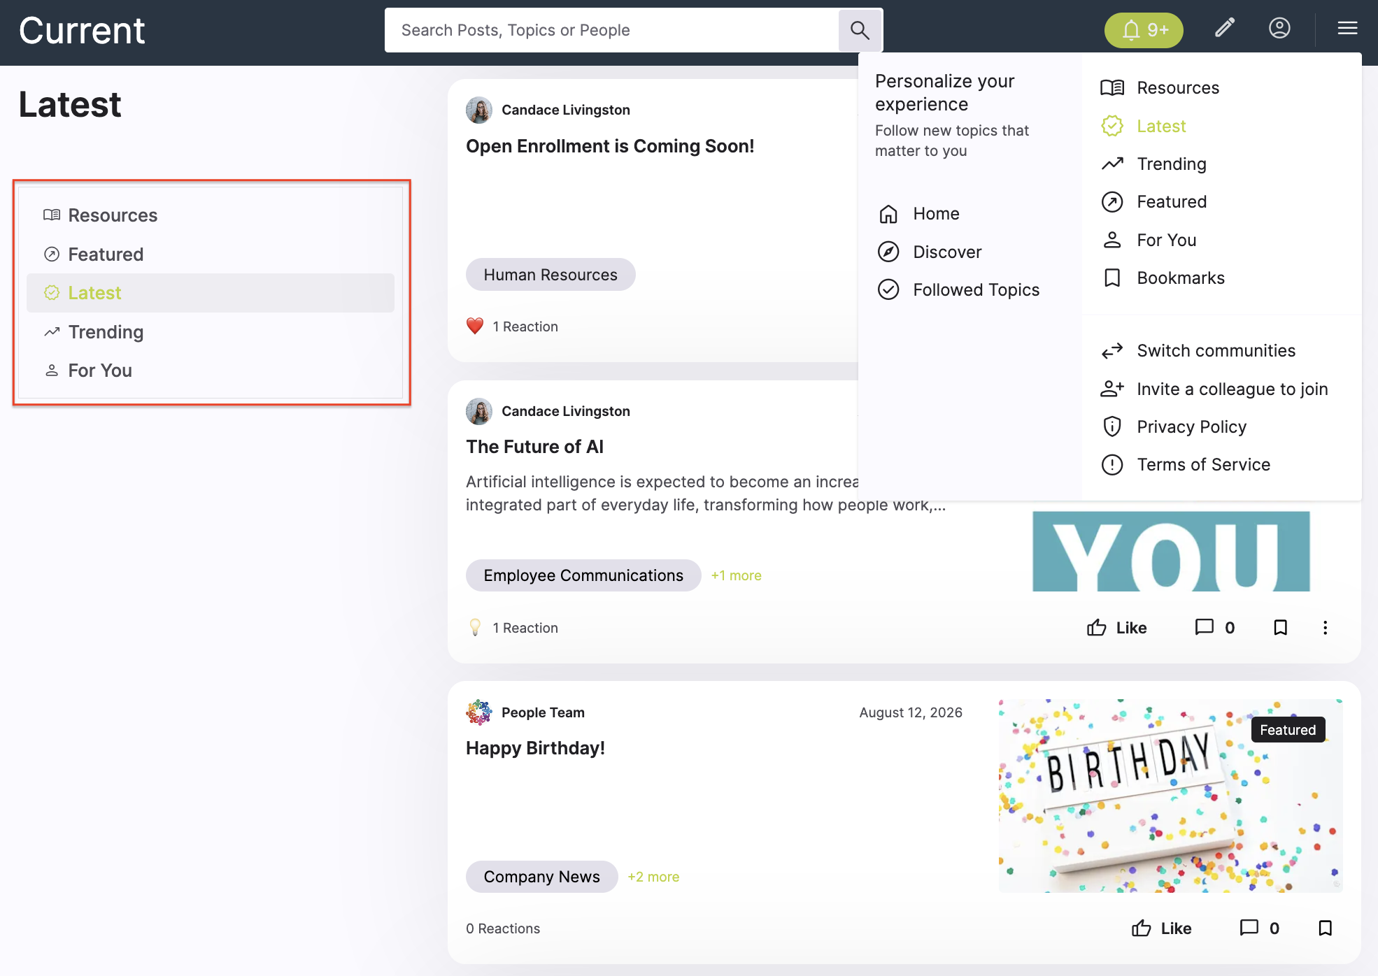Click the Employee Communications topic tag
Screen dimensions: 1378x976
[x=583, y=575]
